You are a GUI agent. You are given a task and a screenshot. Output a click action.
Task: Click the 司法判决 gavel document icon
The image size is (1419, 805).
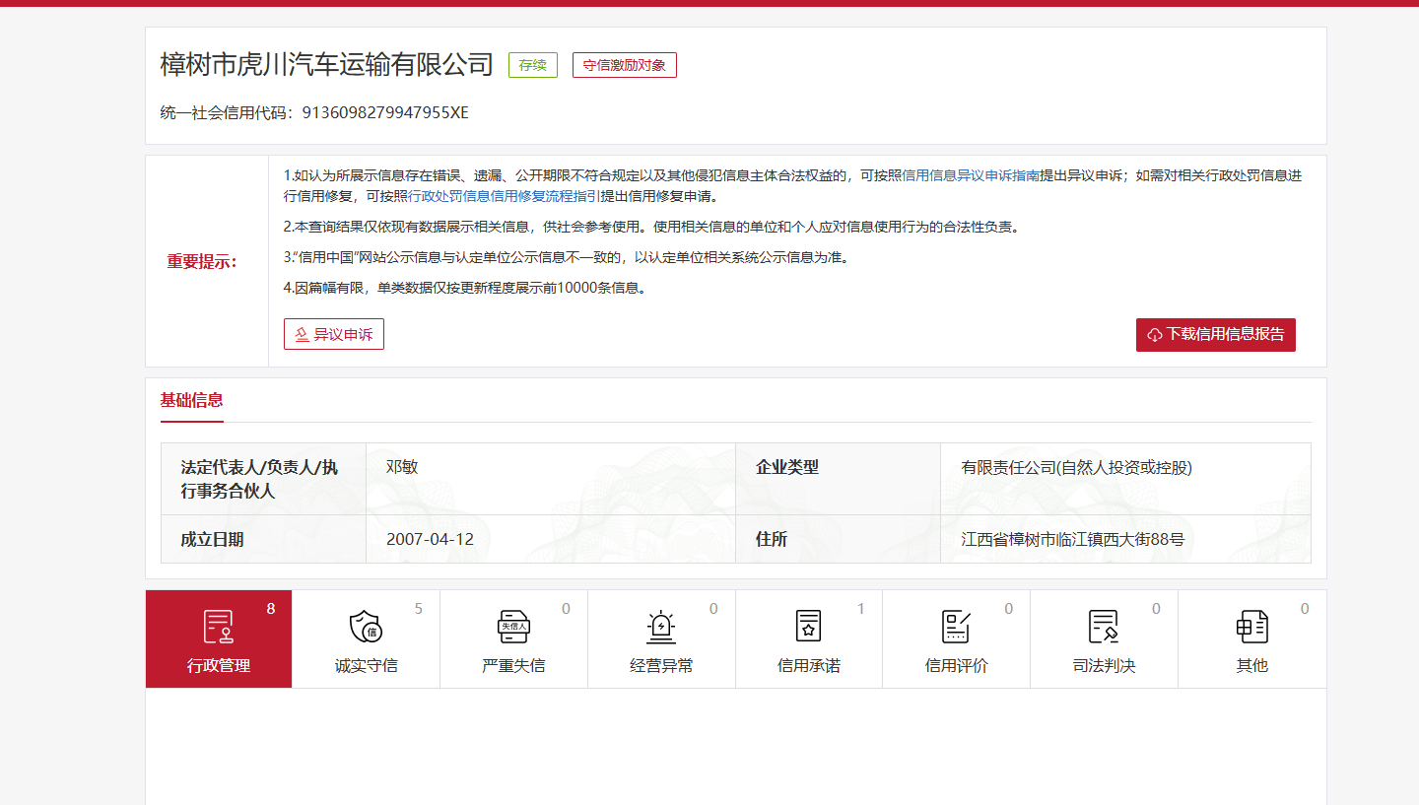click(1104, 627)
